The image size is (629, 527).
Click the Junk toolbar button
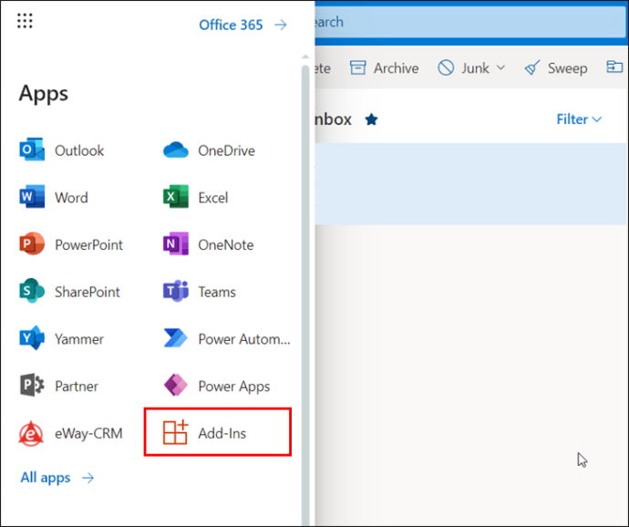[471, 67]
